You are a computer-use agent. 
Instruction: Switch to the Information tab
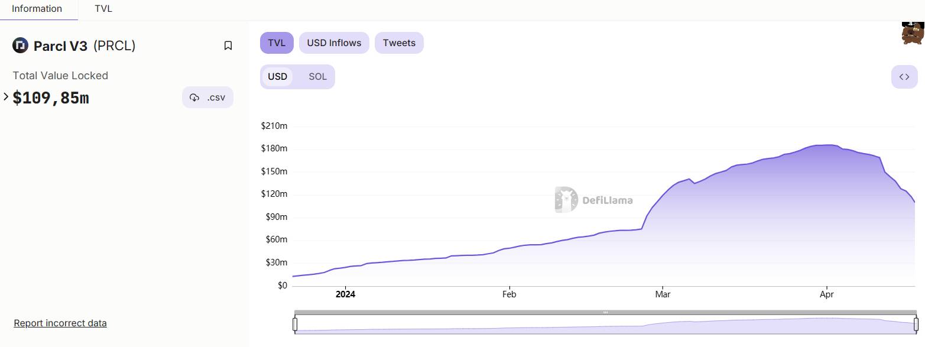tap(37, 9)
